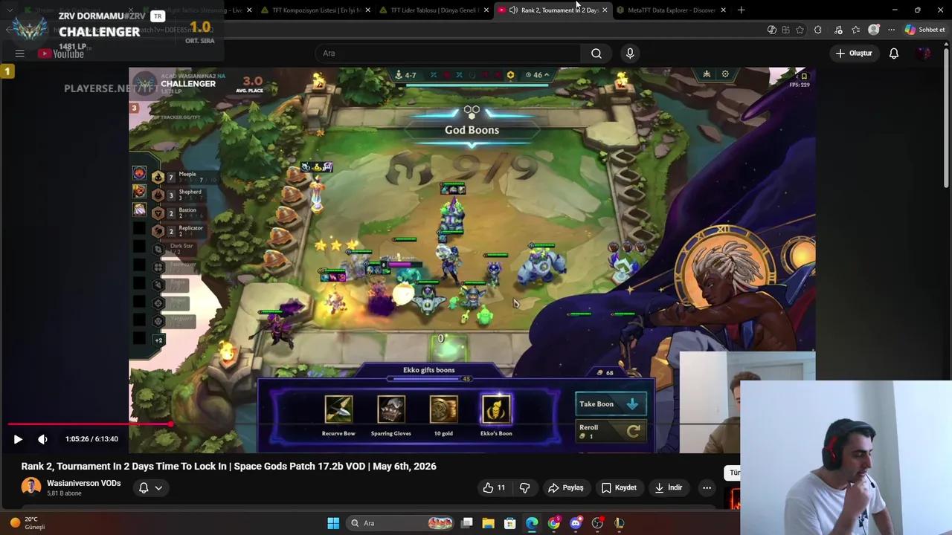The height and width of the screenshot is (535, 952).
Task: Expand the channel notification bell dropdown
Action: pyautogui.click(x=150, y=487)
